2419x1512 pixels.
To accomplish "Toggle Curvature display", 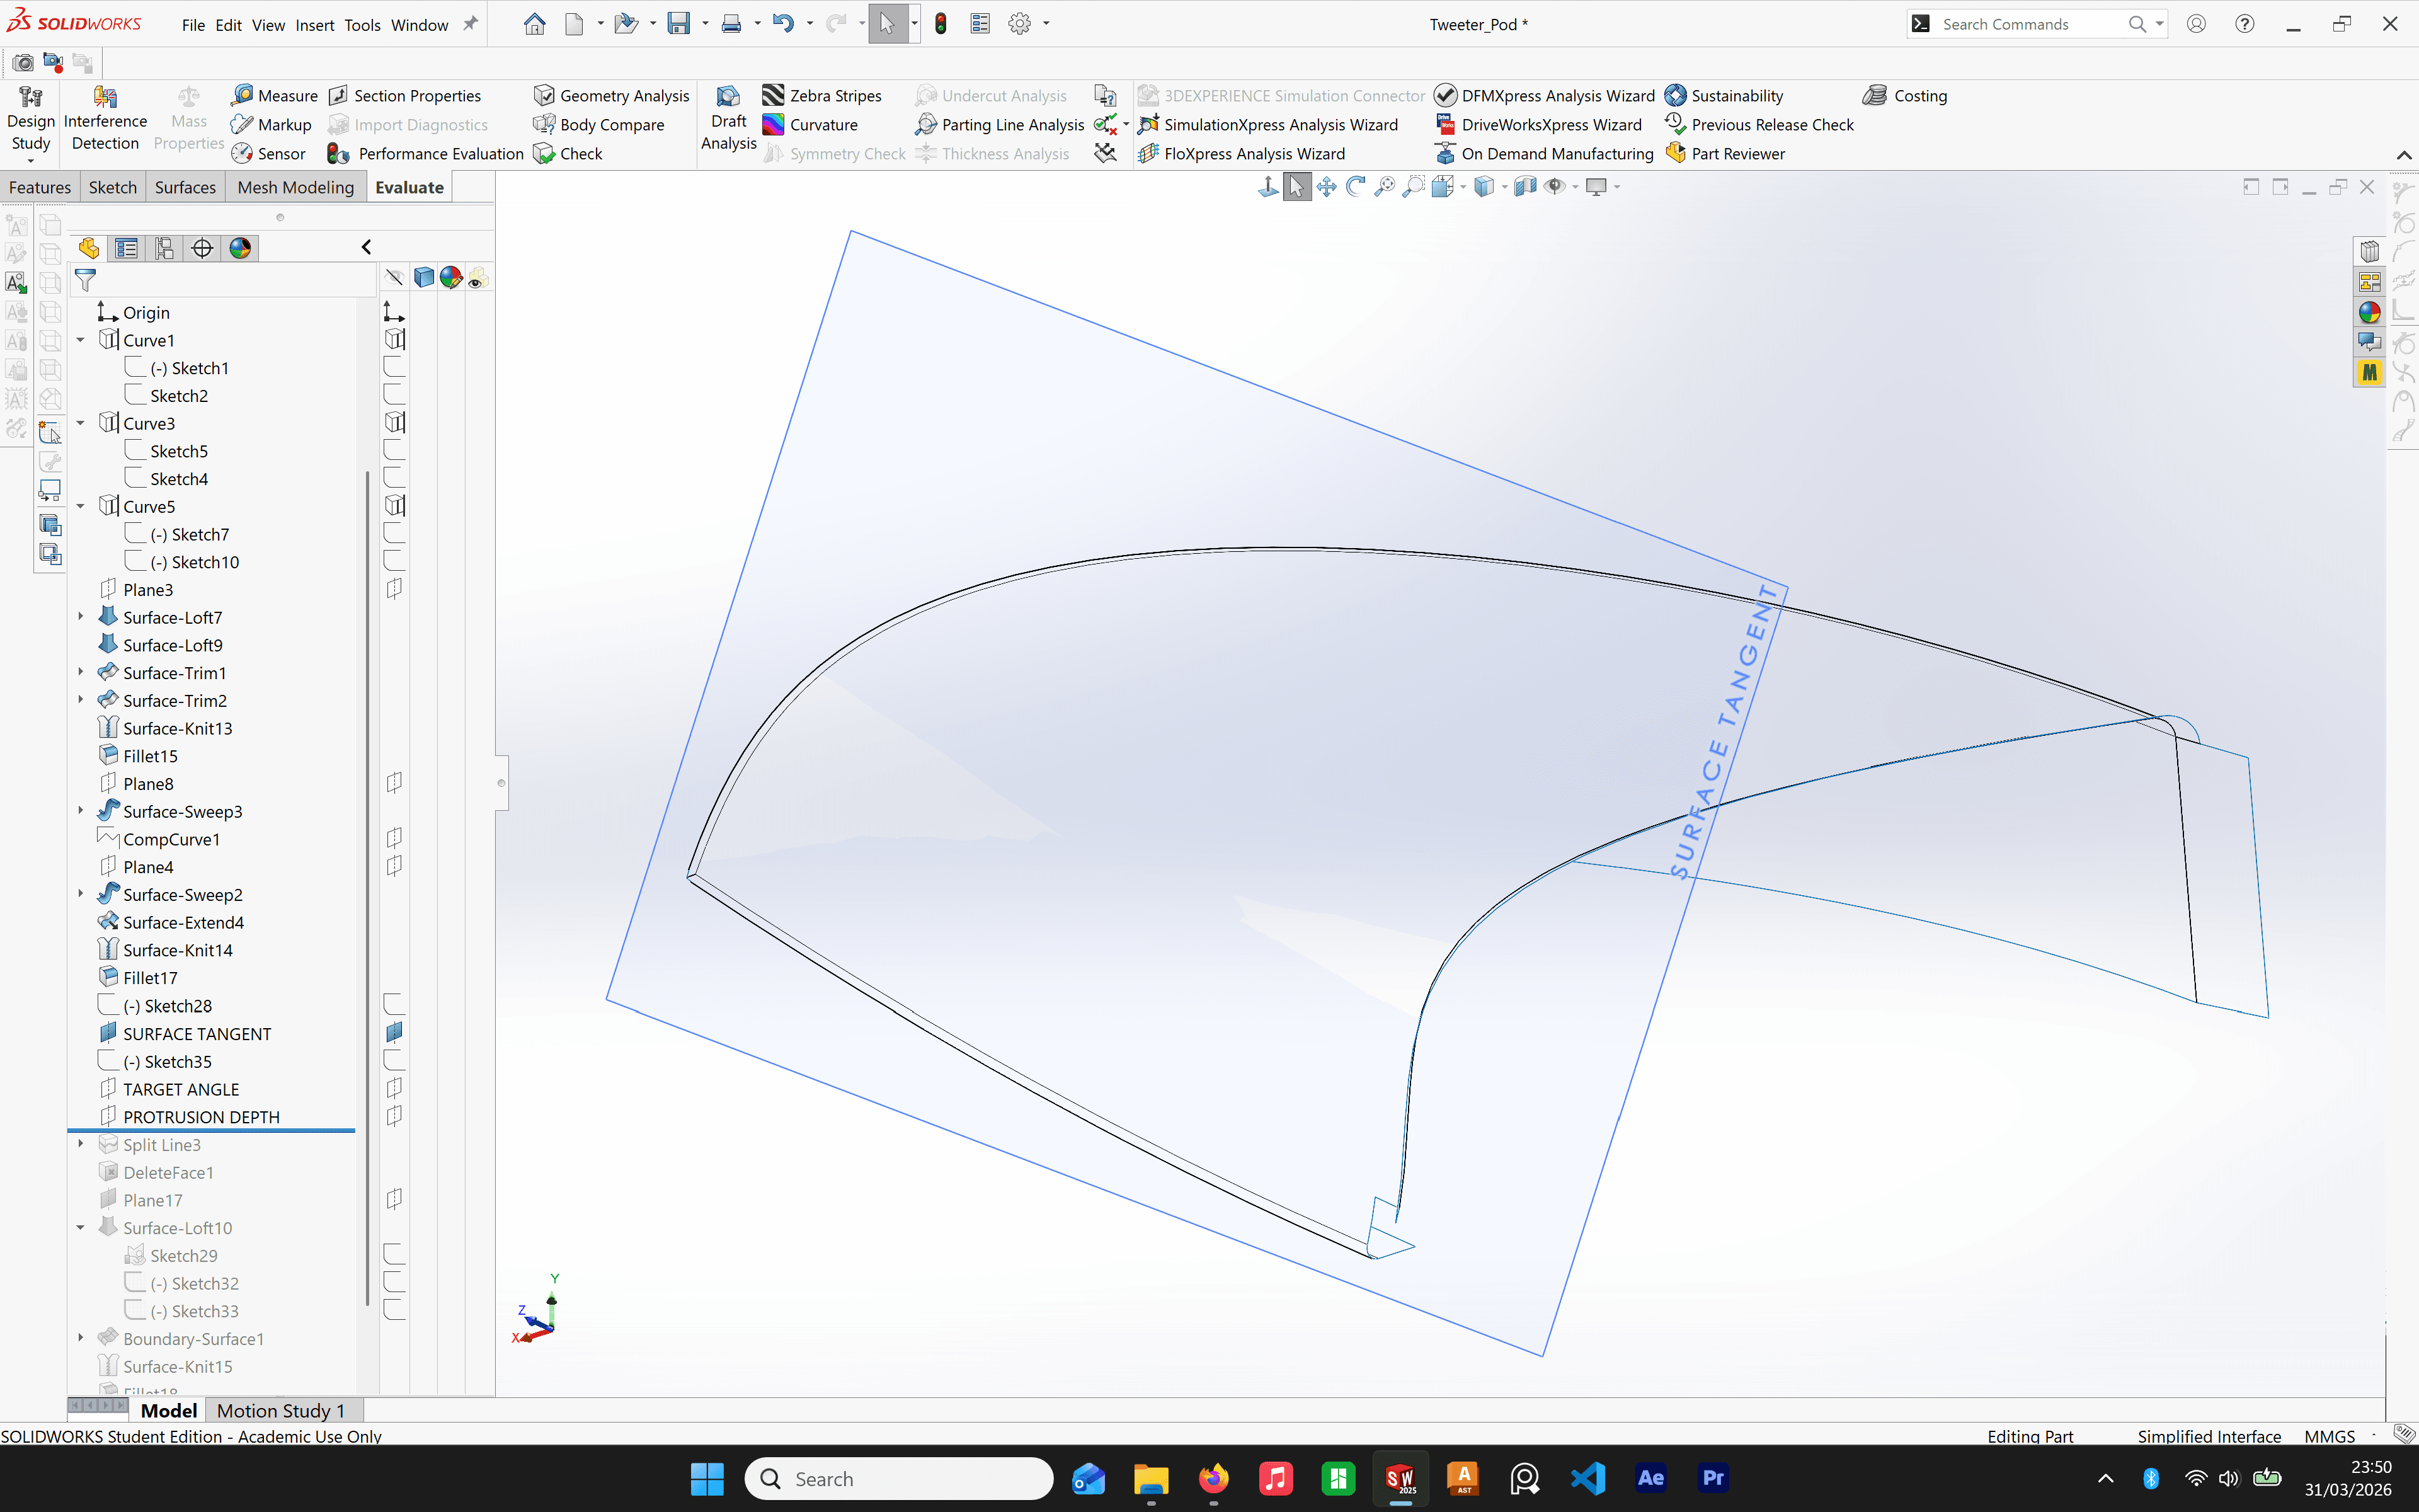I will [x=811, y=124].
